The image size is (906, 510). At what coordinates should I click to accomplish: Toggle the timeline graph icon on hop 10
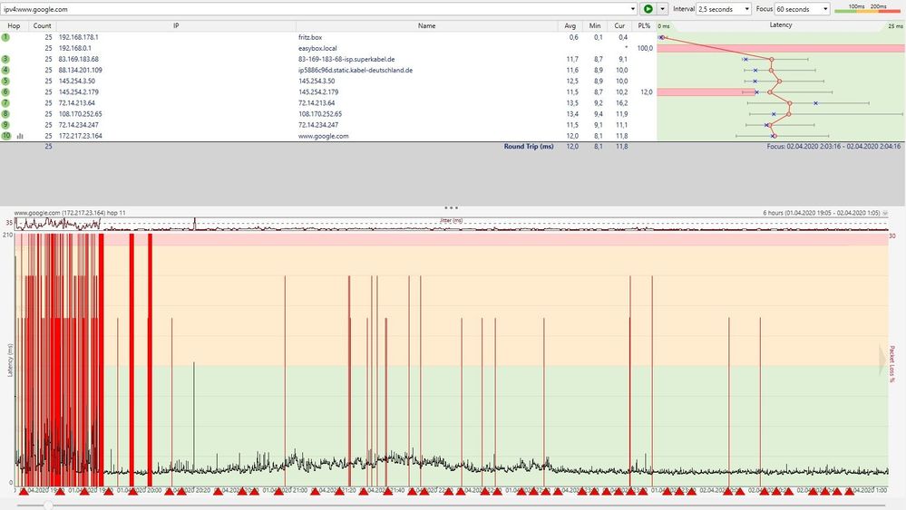pyautogui.click(x=19, y=136)
